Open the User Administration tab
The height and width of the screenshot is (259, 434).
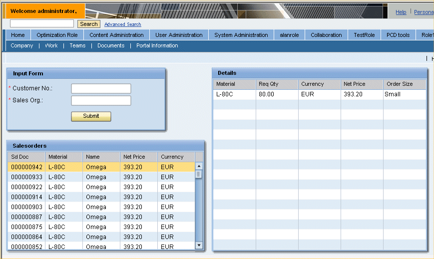coord(179,35)
